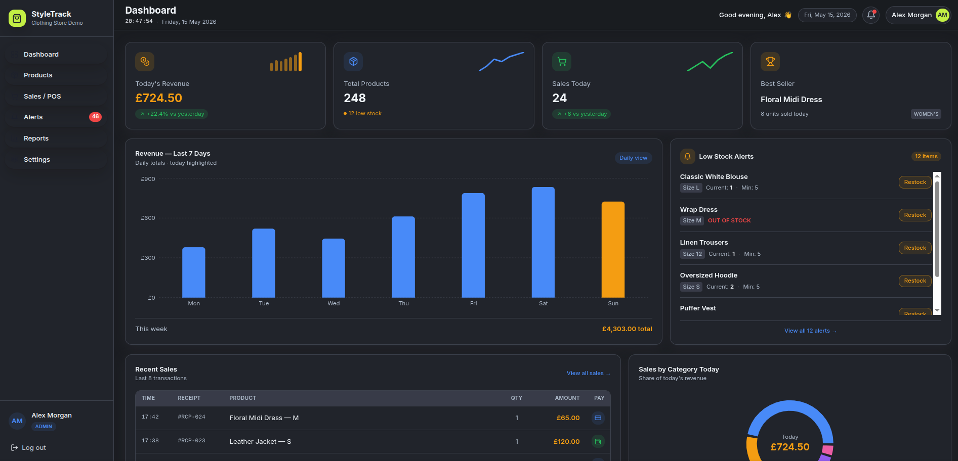Click the Sat bar in revenue chart

pos(543,243)
